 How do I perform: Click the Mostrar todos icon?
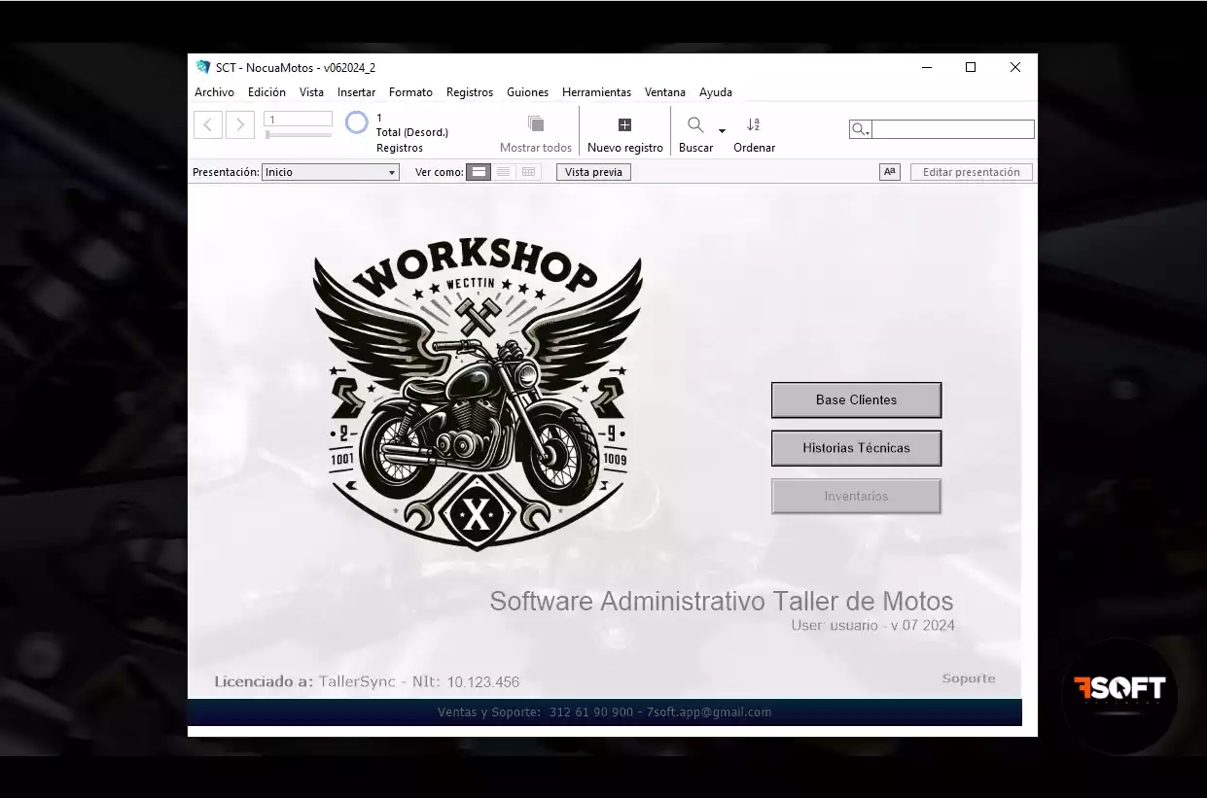coord(535,124)
